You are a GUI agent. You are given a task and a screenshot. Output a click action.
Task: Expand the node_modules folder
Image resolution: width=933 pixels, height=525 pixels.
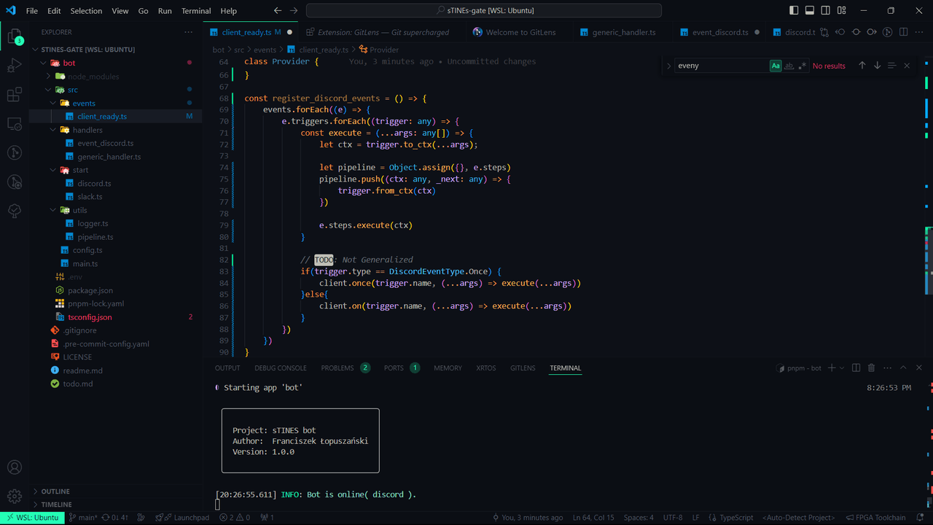tap(93, 77)
